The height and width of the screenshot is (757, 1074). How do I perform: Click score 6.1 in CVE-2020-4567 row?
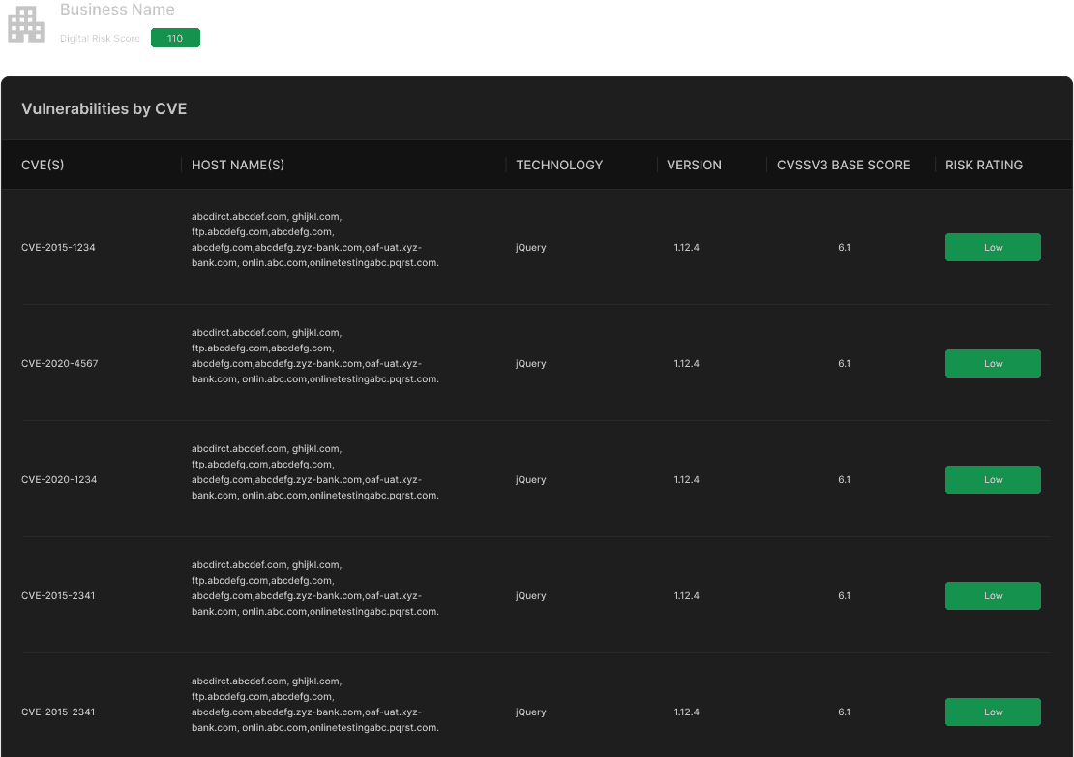coord(844,364)
